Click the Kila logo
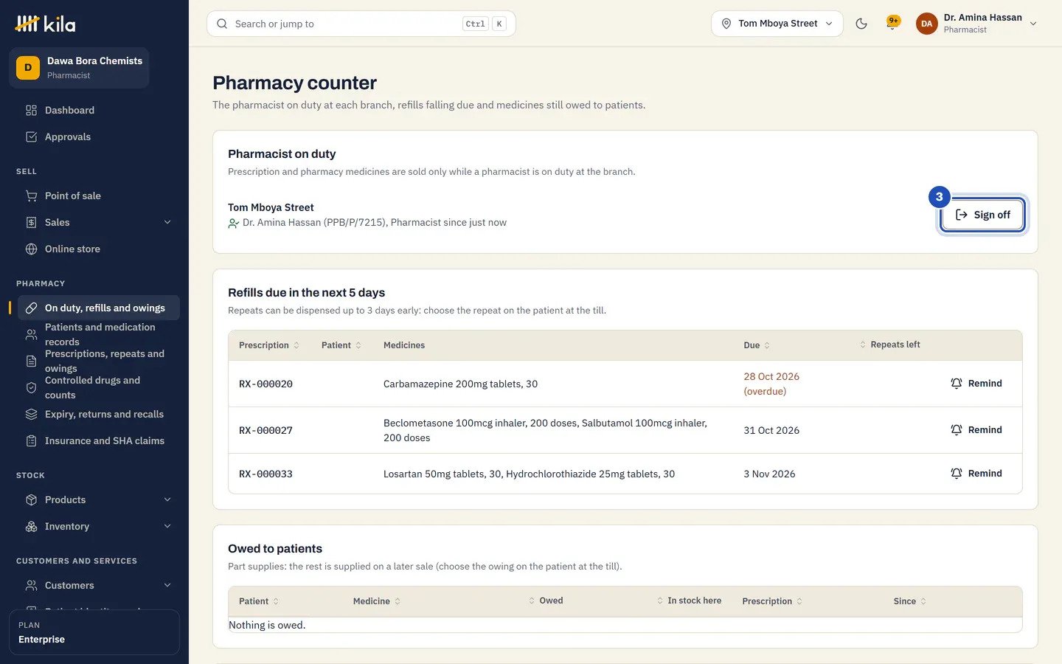Image resolution: width=1062 pixels, height=664 pixels. pyautogui.click(x=45, y=24)
